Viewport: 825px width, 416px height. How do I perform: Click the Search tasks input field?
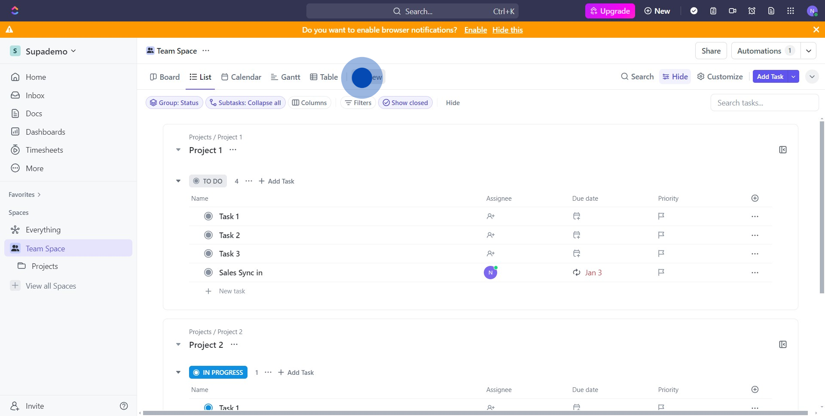coord(764,103)
